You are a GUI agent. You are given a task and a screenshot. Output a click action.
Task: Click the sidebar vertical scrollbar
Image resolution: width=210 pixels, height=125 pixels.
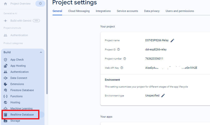pos(47,51)
